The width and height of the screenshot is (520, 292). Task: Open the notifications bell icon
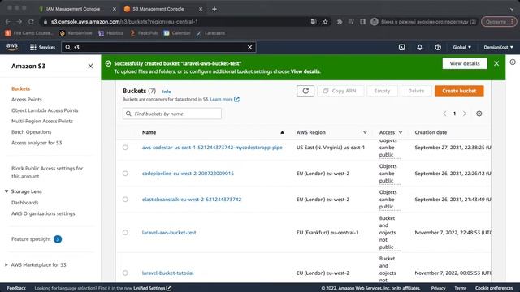(420, 47)
